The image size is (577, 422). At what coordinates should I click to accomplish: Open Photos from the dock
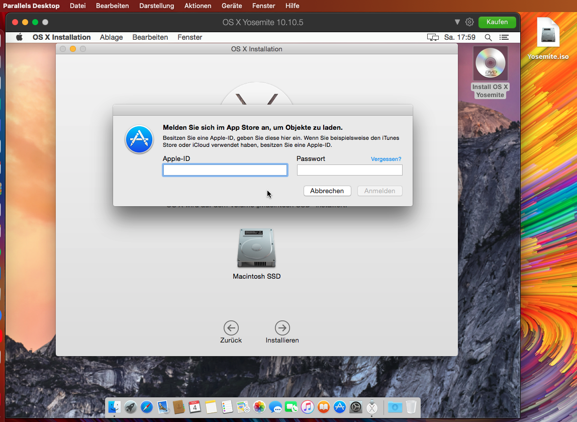coord(259,407)
